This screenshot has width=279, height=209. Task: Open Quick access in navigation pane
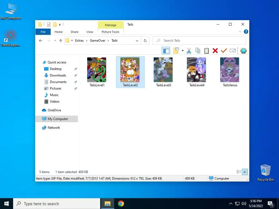57,62
